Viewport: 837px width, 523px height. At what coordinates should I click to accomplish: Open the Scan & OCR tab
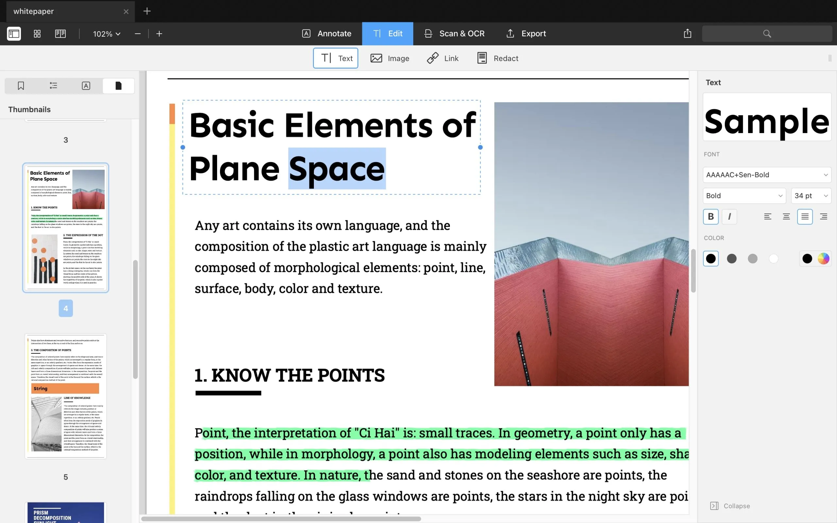click(x=454, y=34)
